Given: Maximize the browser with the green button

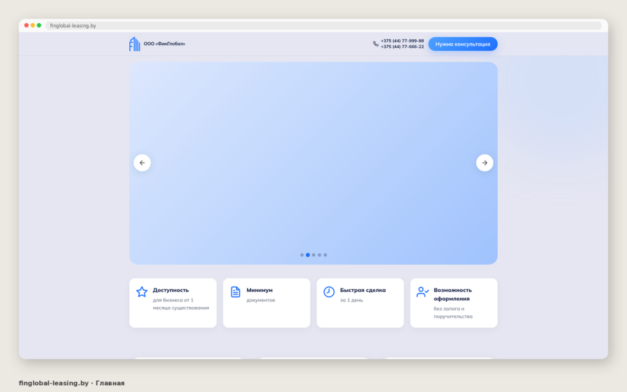Looking at the screenshot, I should click(39, 25).
